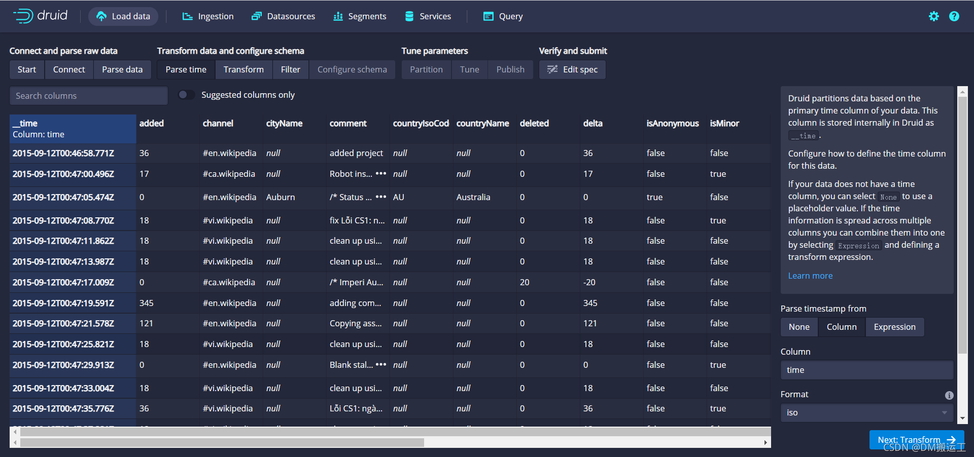Click the table horizontal scrollbar thumb
This screenshot has width=974, height=457.
222,442
